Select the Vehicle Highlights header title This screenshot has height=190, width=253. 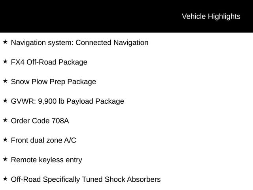point(211,17)
